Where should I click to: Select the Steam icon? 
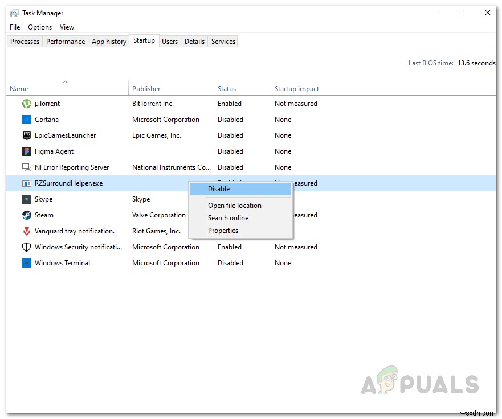tap(25, 215)
